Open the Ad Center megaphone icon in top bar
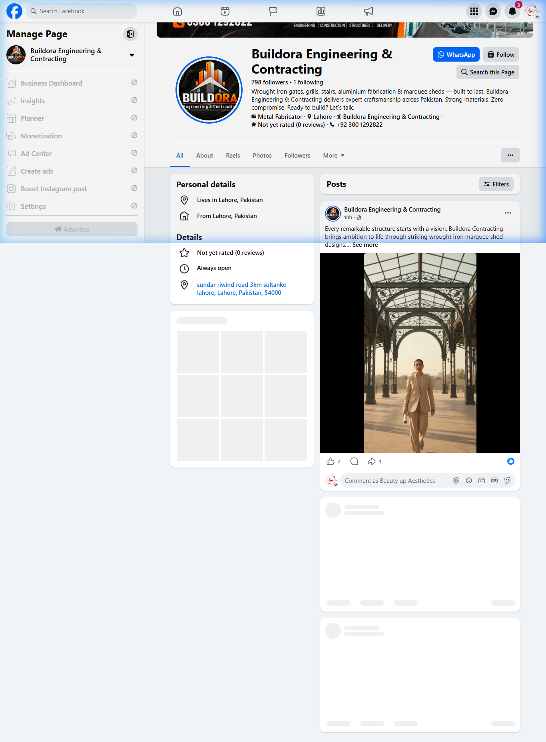This screenshot has width=546, height=742. pos(369,11)
